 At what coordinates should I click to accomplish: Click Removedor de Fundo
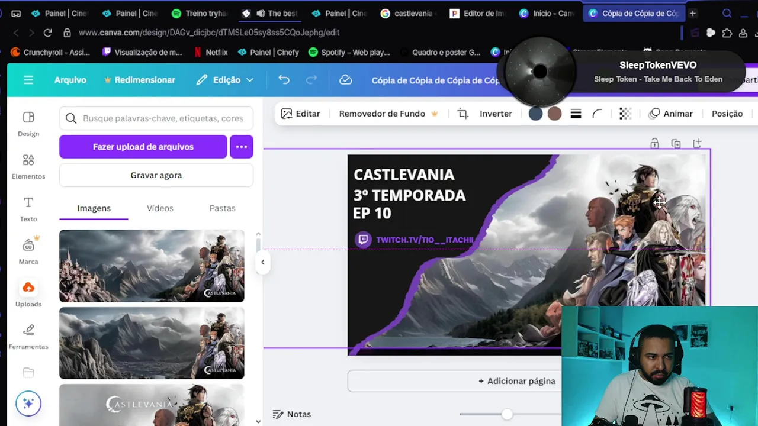(x=388, y=114)
